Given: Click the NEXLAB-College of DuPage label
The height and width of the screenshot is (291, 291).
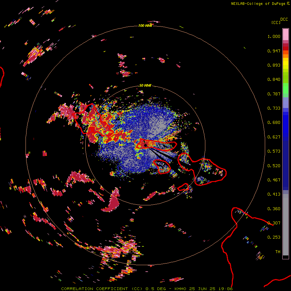Looking at the screenshot, I should click(258, 4).
